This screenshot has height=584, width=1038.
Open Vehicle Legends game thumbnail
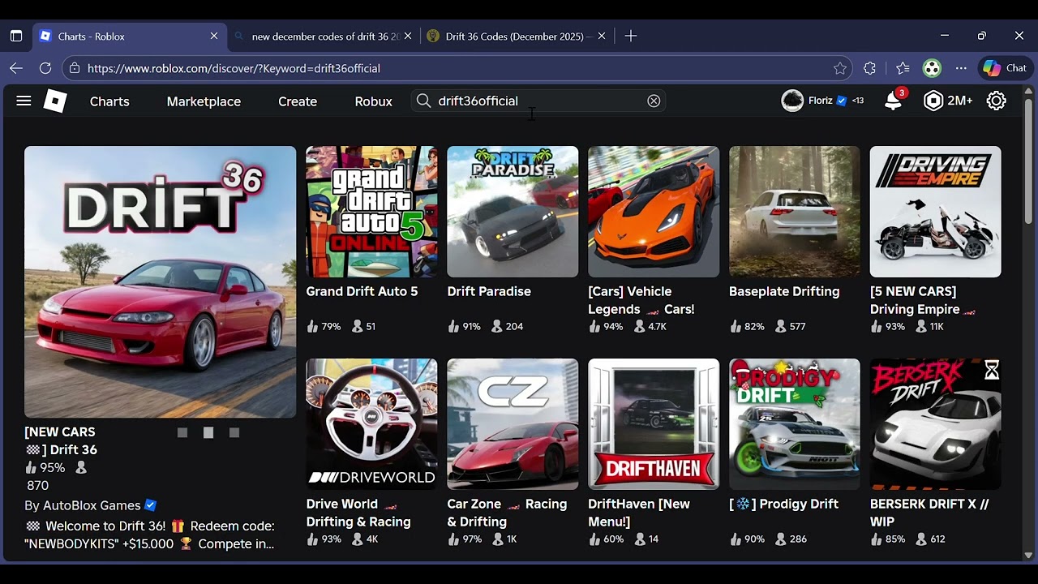point(654,212)
